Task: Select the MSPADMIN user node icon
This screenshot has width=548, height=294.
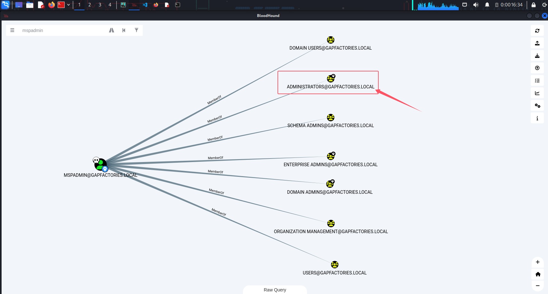Action: [x=101, y=164]
